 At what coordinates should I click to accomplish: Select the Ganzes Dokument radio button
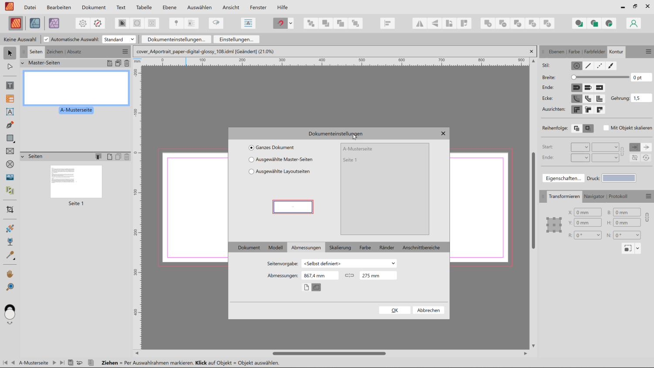[252, 148]
